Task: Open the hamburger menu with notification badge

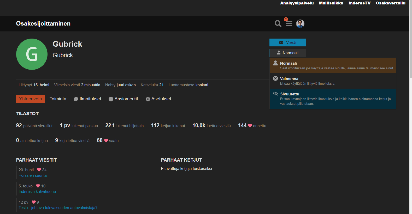Action: tap(289, 24)
